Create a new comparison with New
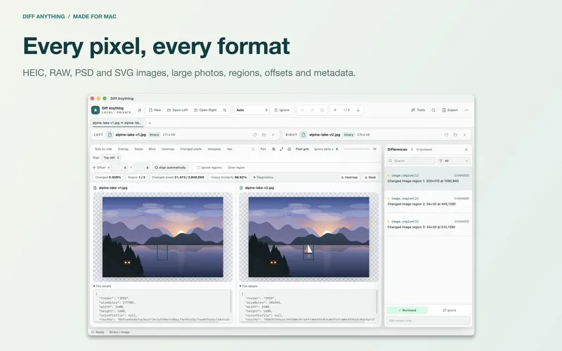This screenshot has width=562, height=351. [x=155, y=110]
